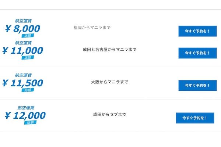Click 総額 badge under ¥ 11,000
The image size is (221, 147).
(x=28, y=58)
